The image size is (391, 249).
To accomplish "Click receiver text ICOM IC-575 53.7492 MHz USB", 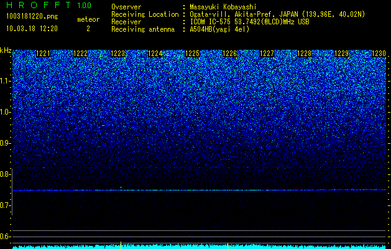I will (x=249, y=22).
